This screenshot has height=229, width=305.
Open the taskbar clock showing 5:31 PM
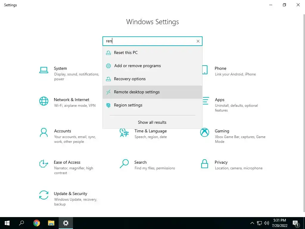pyautogui.click(x=280, y=223)
